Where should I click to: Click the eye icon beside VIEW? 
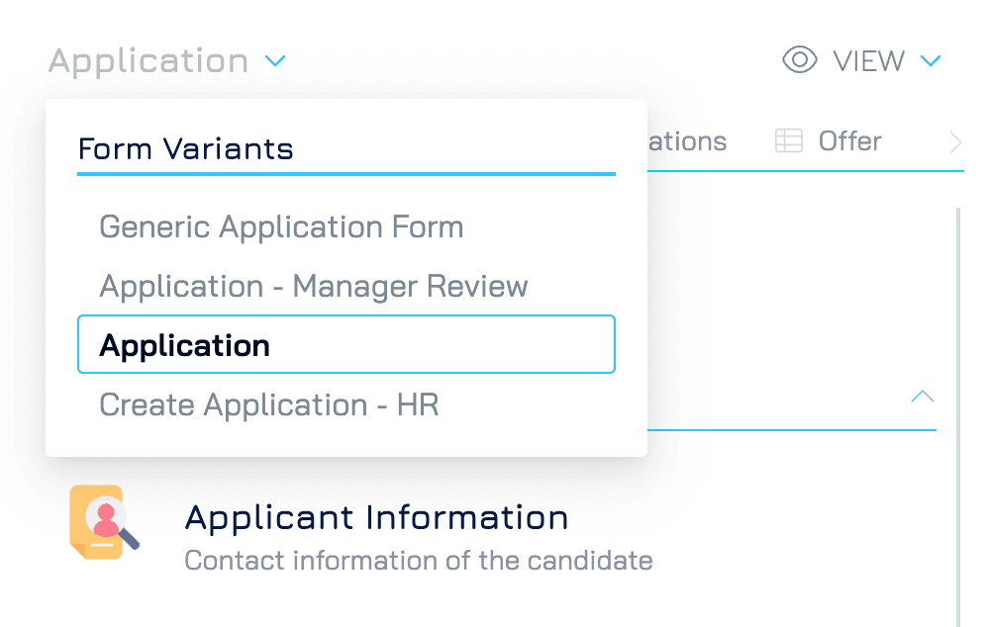click(x=800, y=60)
